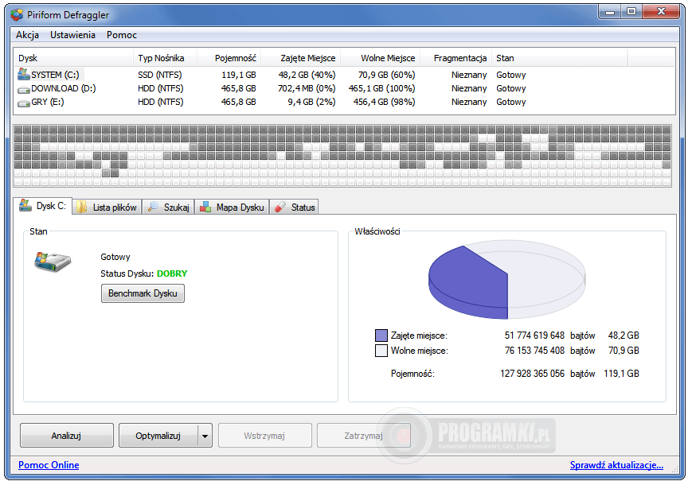The width and height of the screenshot is (688, 481).
Task: Click the disk usage pie chart
Action: click(x=506, y=280)
